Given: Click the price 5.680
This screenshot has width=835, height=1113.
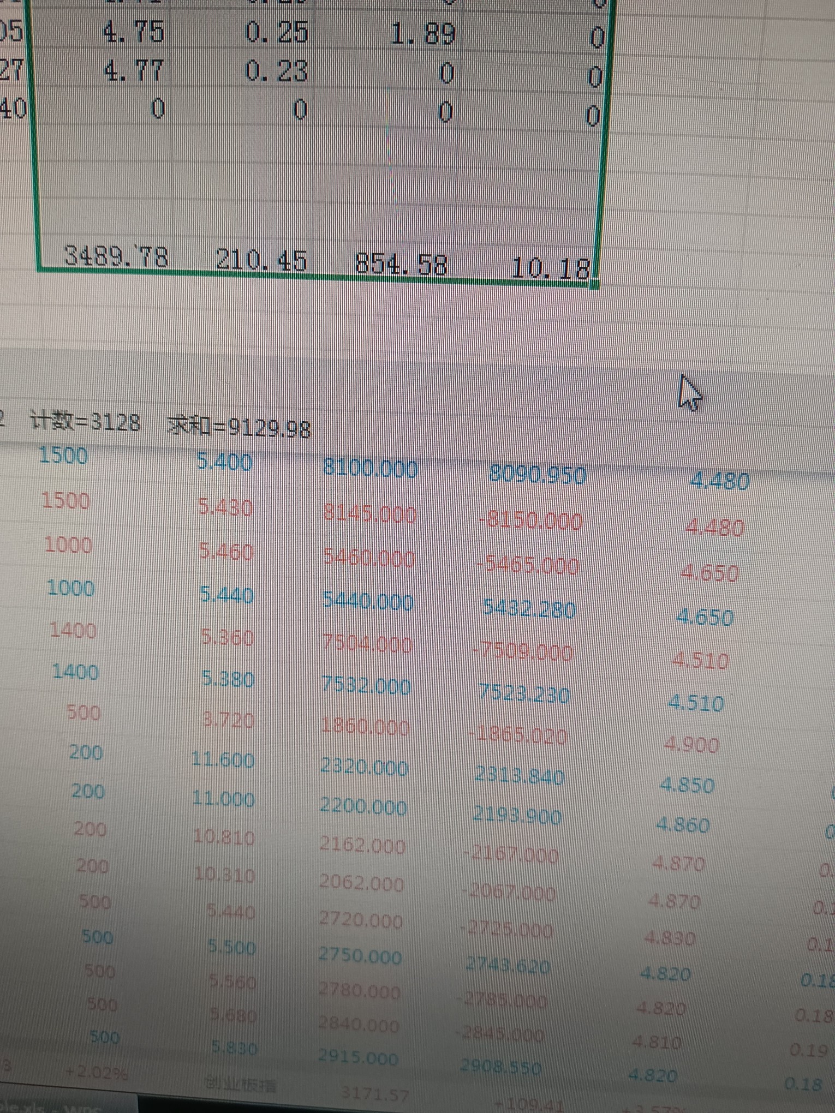Looking at the screenshot, I should click(234, 1015).
